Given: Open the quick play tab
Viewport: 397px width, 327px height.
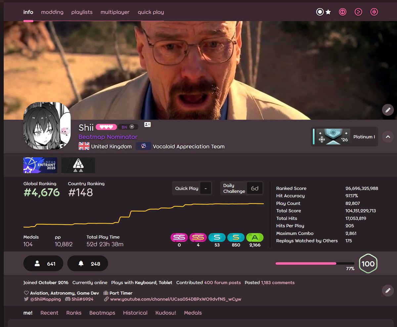Looking at the screenshot, I should click(x=151, y=12).
